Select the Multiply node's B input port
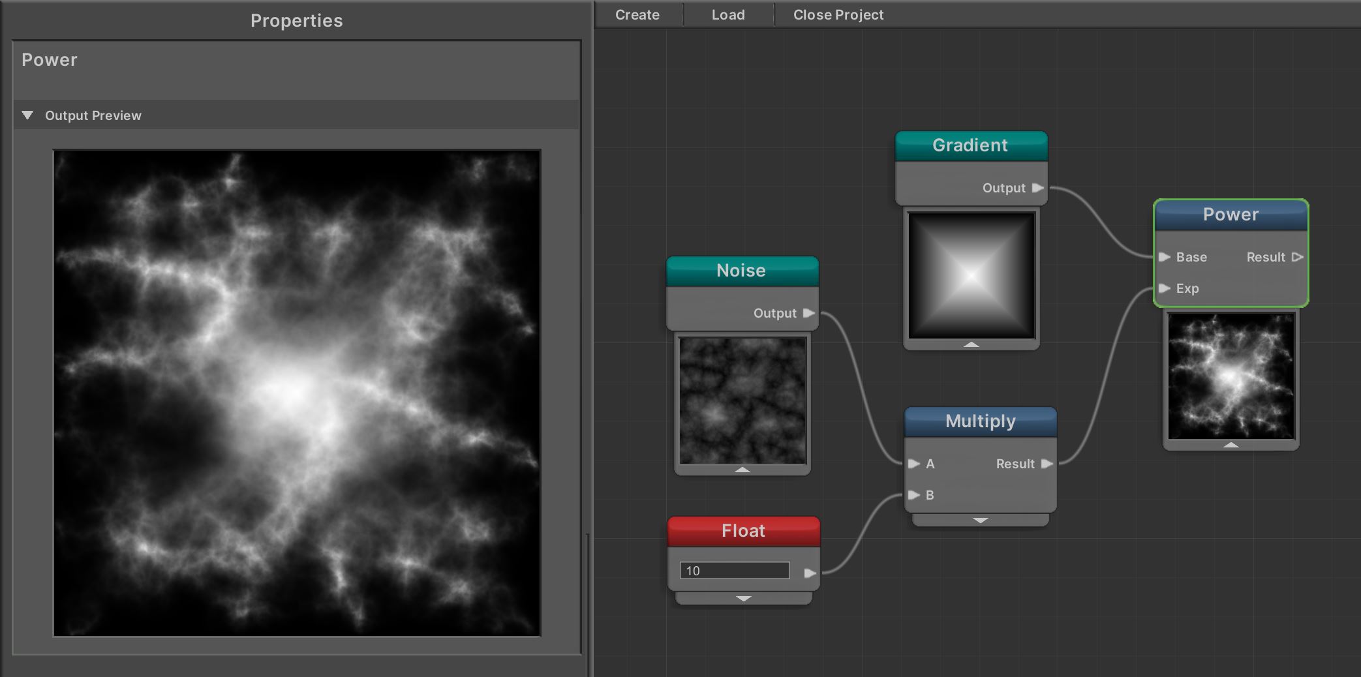Screen dimensions: 1361x677 click(915, 495)
